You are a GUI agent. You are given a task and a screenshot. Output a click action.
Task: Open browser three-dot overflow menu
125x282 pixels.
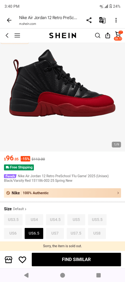[116, 20]
